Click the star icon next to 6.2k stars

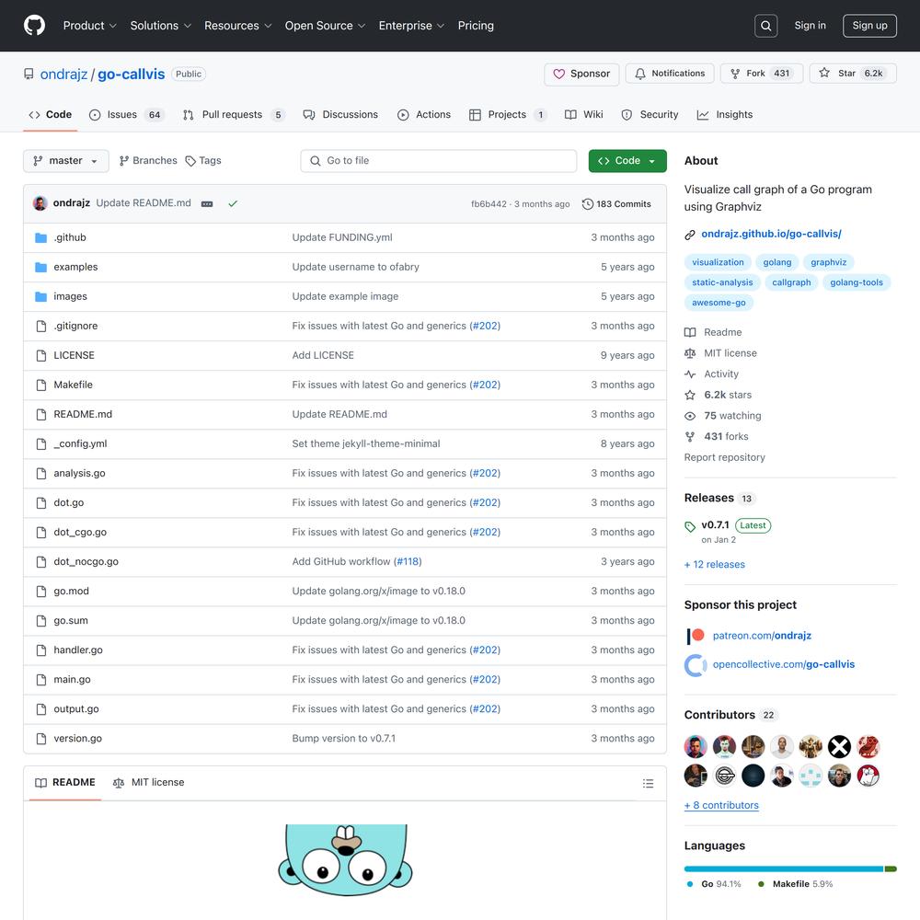tap(690, 395)
